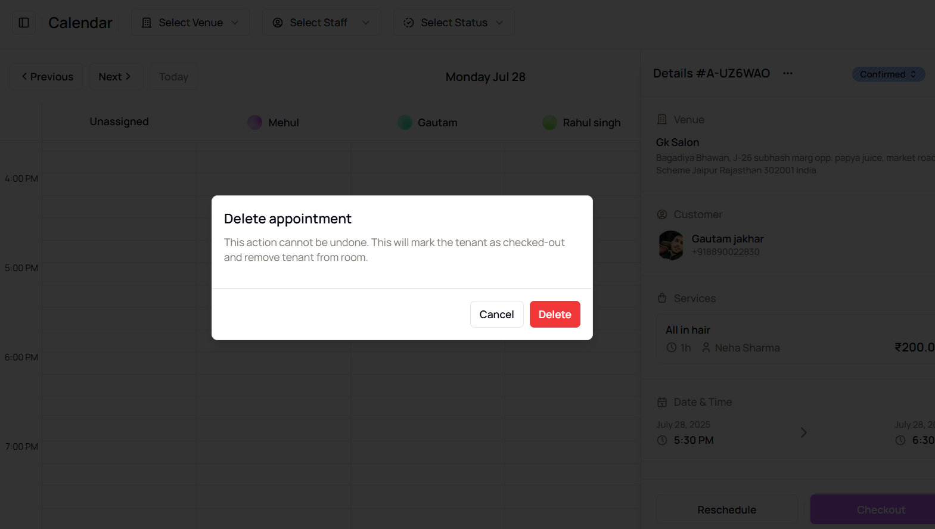Click the status icon in Select Status
The image size is (935, 529).
point(409,23)
